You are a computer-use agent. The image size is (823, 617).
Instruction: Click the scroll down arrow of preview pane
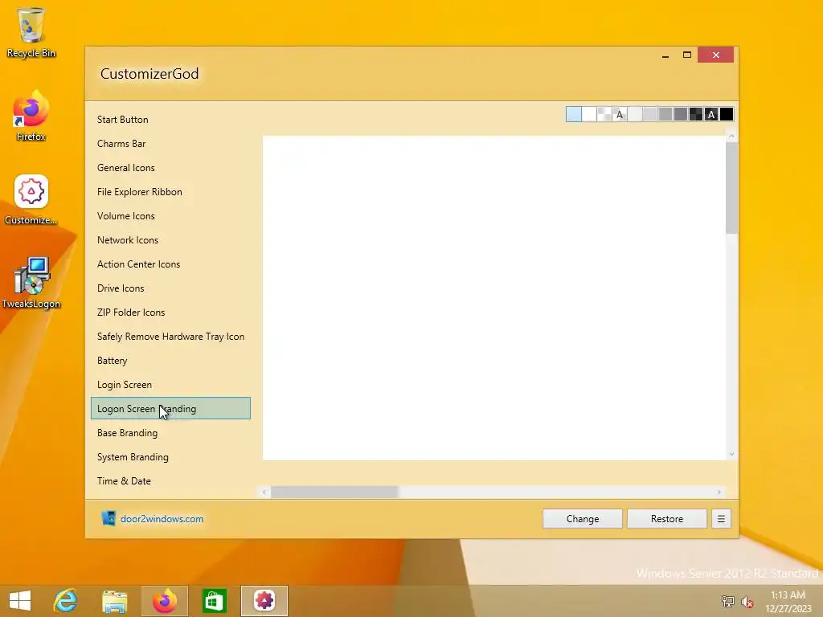(x=731, y=455)
